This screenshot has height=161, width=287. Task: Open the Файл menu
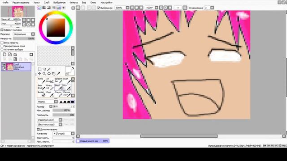pos(5,3)
